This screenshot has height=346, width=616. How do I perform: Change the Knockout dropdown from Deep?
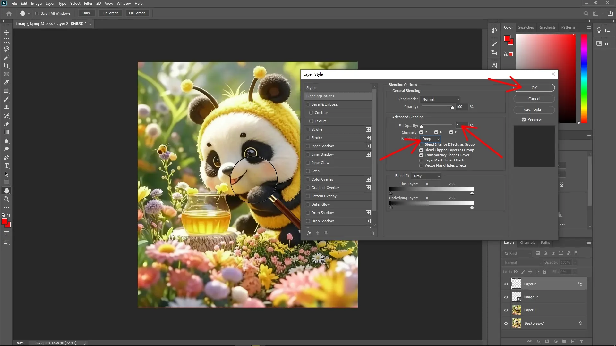pos(430,139)
